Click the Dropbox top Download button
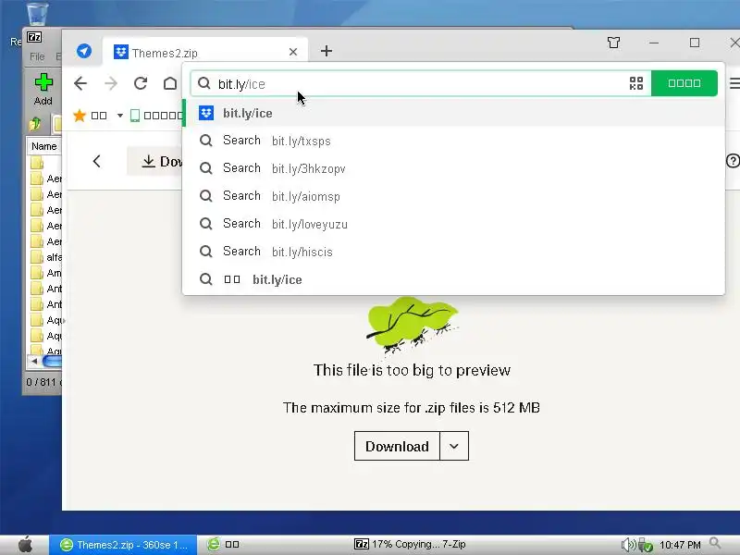The height and width of the screenshot is (555, 740). pos(155,161)
